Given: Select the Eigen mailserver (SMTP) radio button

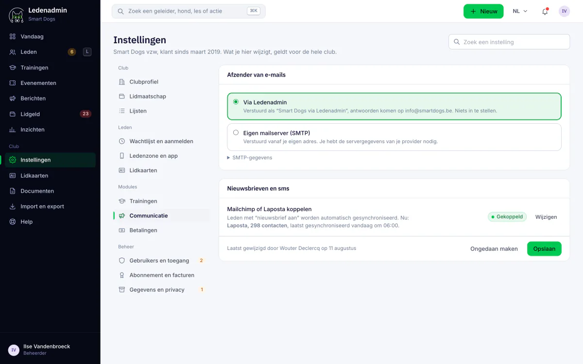Looking at the screenshot, I should (236, 132).
